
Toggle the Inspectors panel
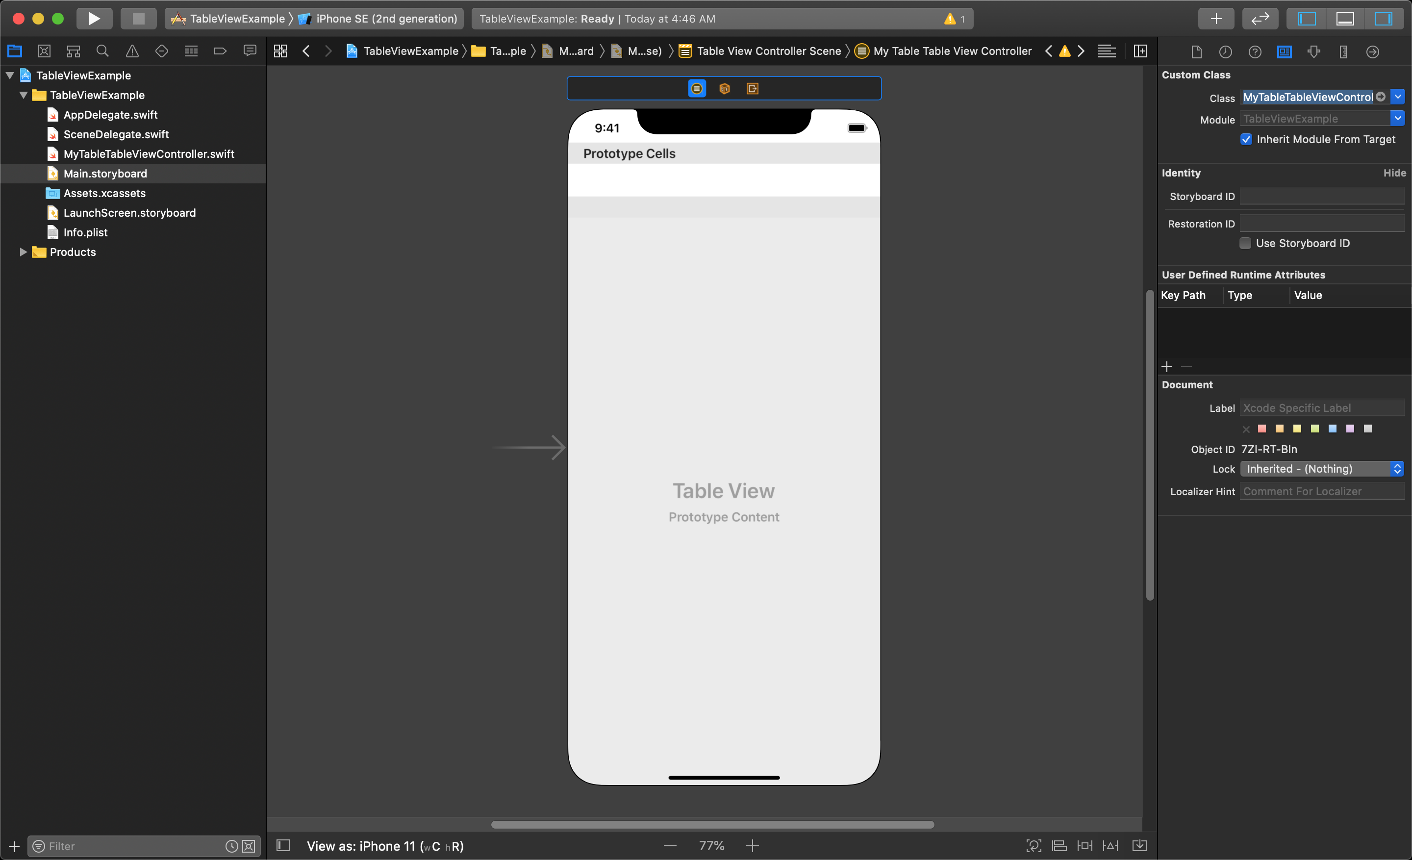coord(1384,18)
